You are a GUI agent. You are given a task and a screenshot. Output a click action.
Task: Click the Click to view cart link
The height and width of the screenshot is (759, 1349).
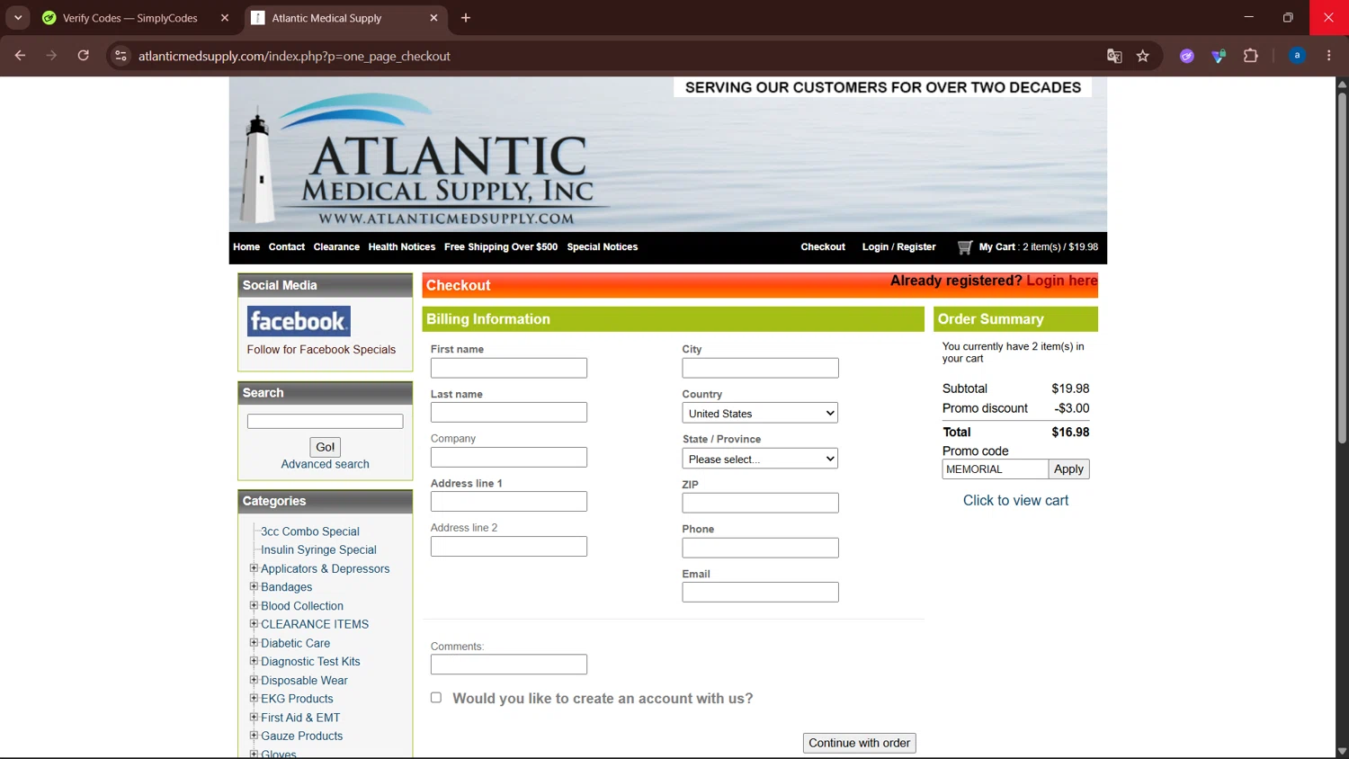coord(1016,501)
